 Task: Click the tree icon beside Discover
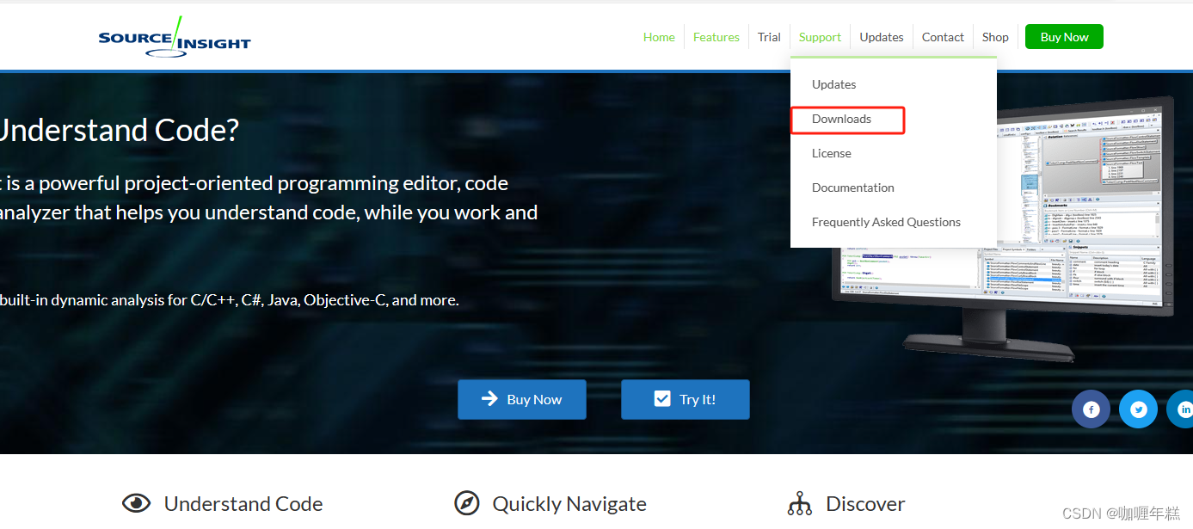(x=800, y=503)
